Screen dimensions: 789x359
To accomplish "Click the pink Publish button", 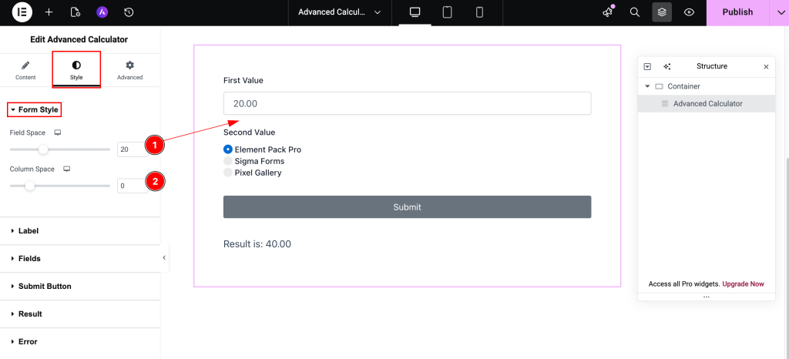I will [737, 12].
